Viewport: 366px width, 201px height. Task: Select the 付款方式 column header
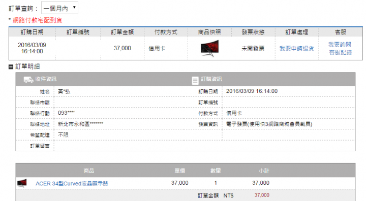pos(166,32)
